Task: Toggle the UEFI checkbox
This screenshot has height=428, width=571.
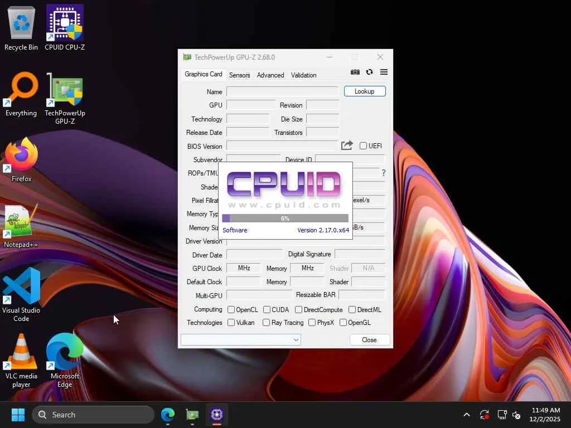Action: [363, 145]
